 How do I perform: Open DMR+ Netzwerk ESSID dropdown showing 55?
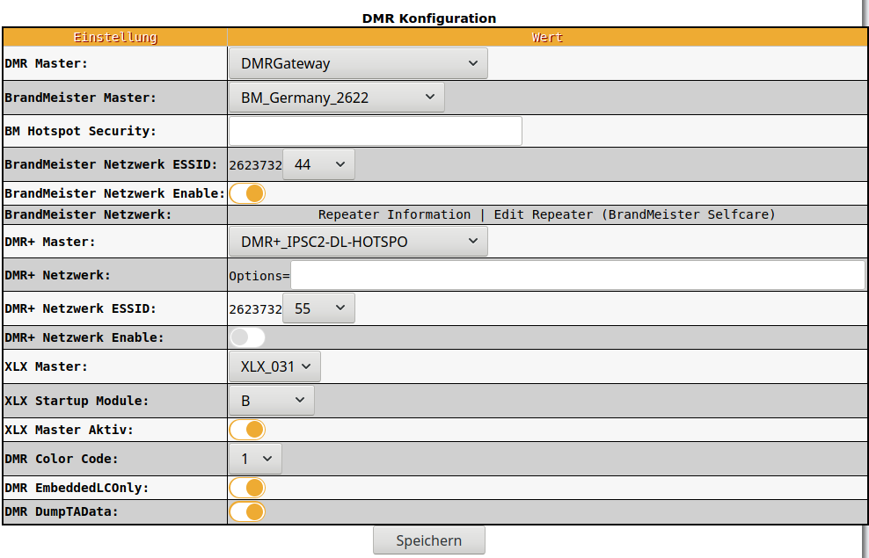[x=318, y=308]
